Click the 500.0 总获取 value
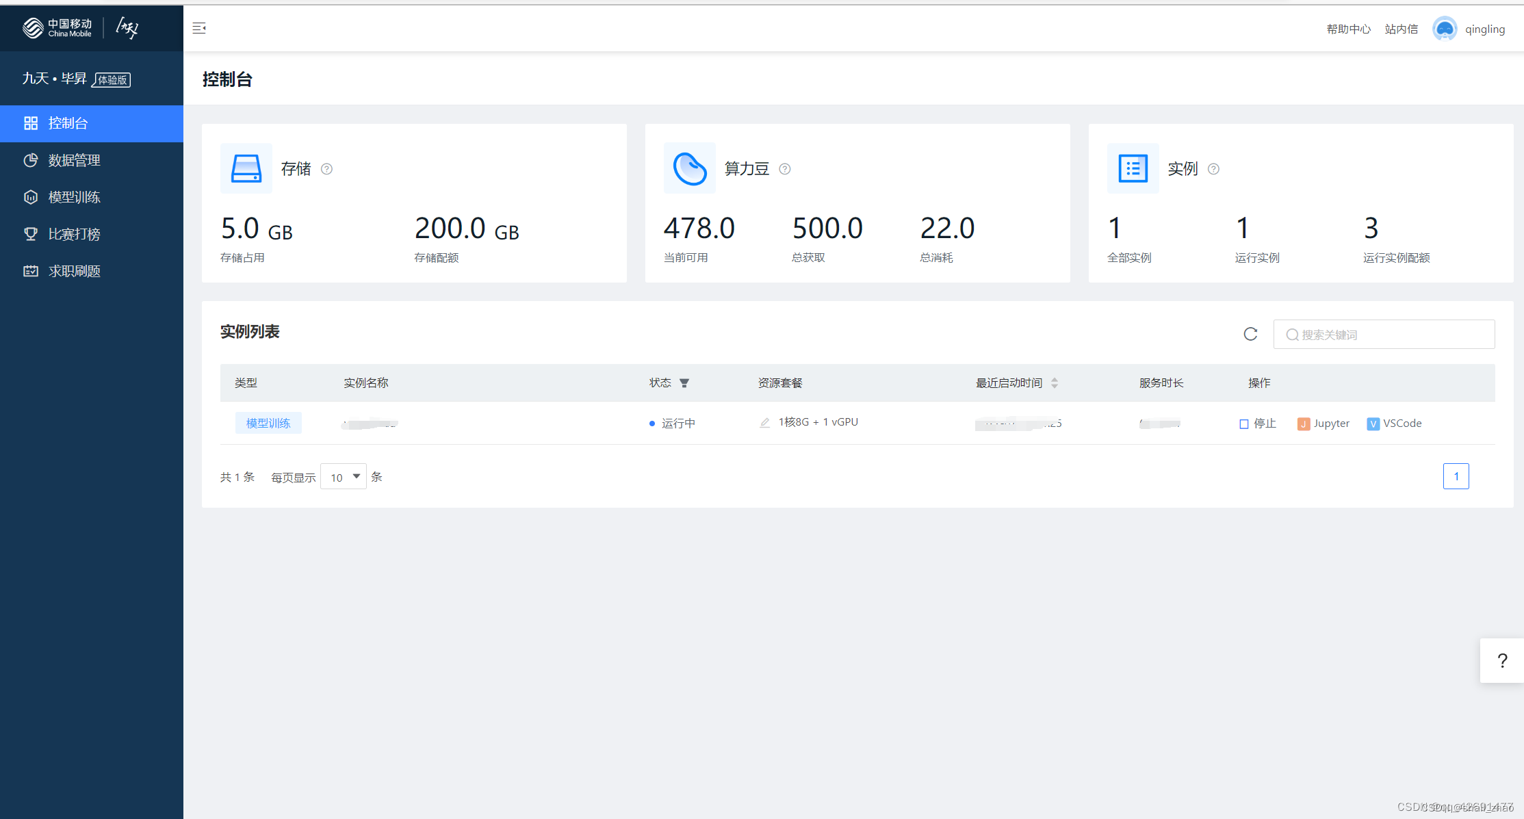This screenshot has width=1524, height=819. tap(827, 228)
